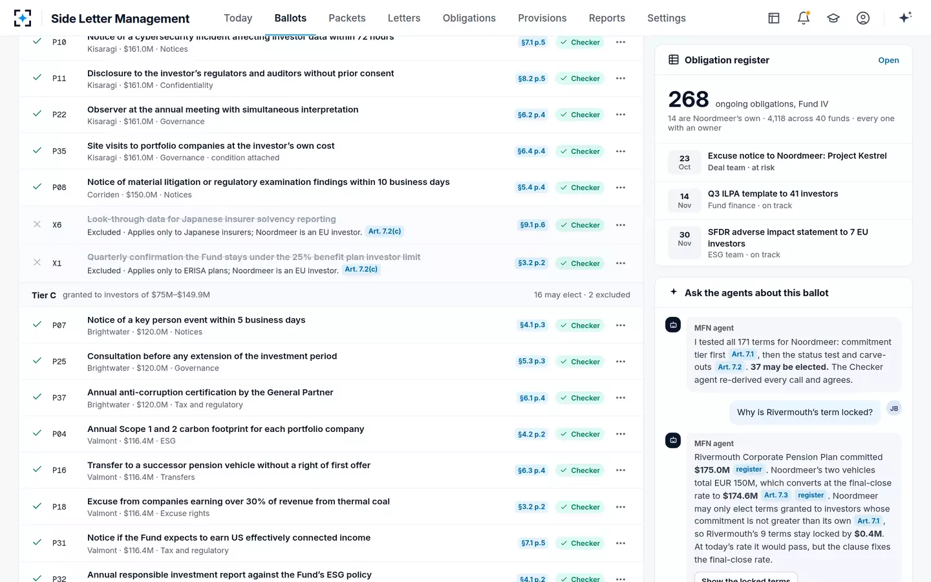Select 'Annual Scope 1 and 2 carbon footprint' row
The height and width of the screenshot is (582, 931).
[330, 434]
